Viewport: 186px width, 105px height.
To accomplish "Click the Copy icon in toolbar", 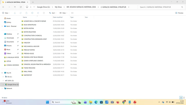I will 21,13.
